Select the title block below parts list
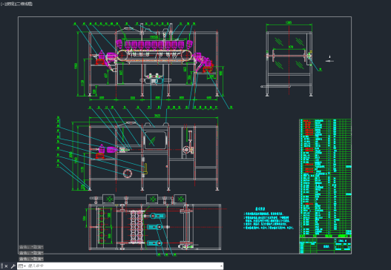This screenshot has height=270, width=391. coord(325,246)
